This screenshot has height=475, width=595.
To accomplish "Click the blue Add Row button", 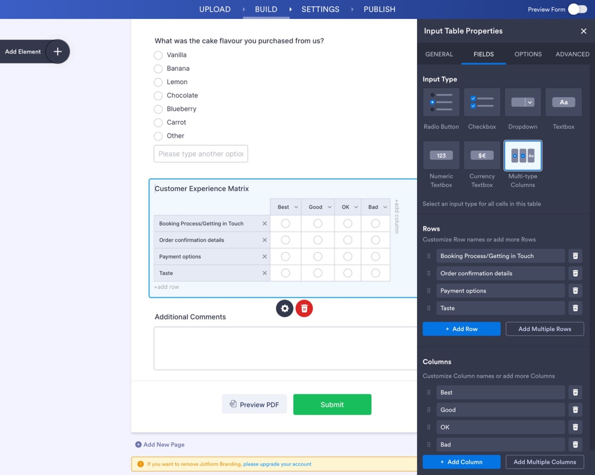I will coord(461,329).
